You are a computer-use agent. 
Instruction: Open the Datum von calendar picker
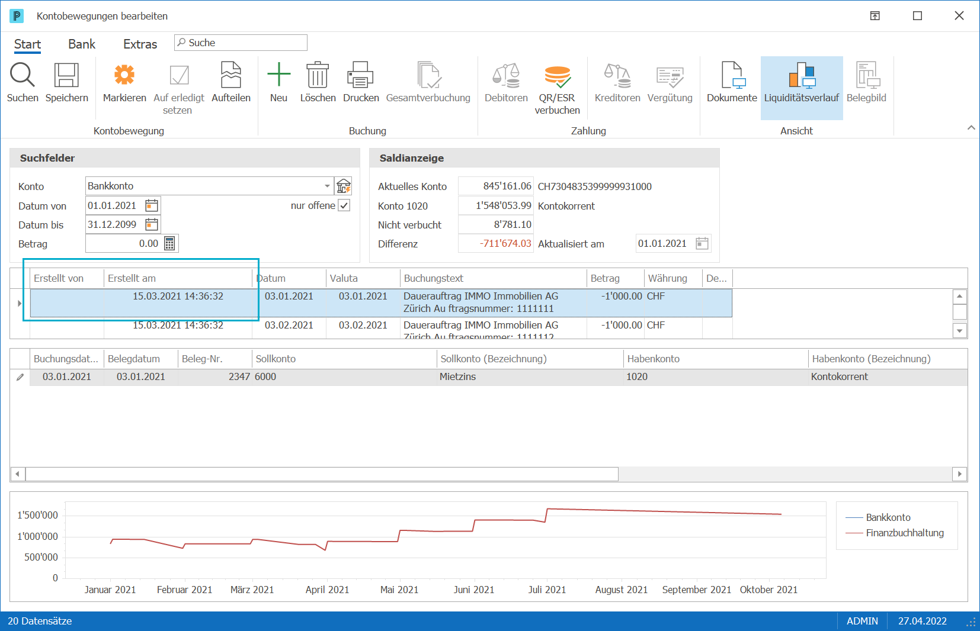(152, 205)
